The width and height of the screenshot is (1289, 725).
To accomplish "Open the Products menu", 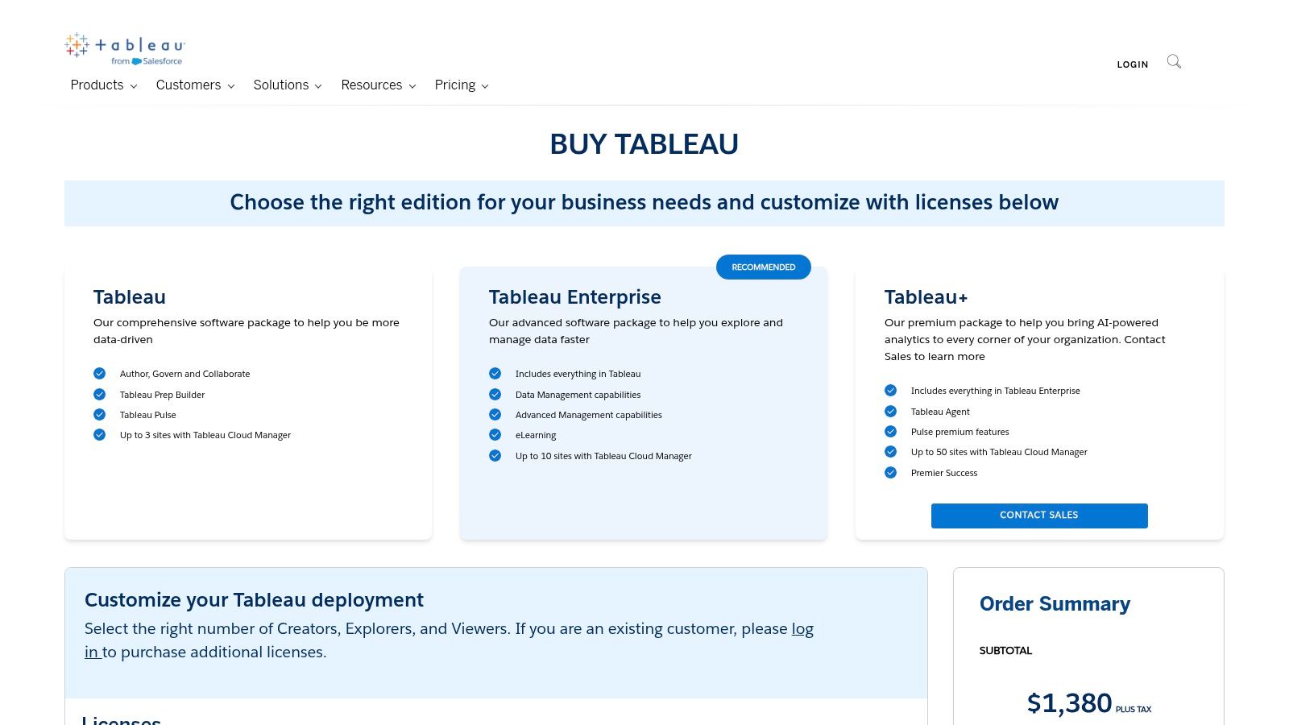I will (104, 85).
